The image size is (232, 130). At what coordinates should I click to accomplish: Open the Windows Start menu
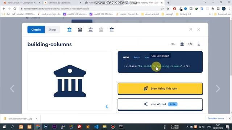coord(4,127)
